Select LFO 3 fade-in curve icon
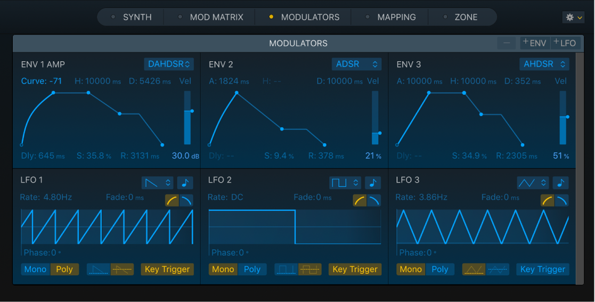595x302 pixels. coord(547,200)
